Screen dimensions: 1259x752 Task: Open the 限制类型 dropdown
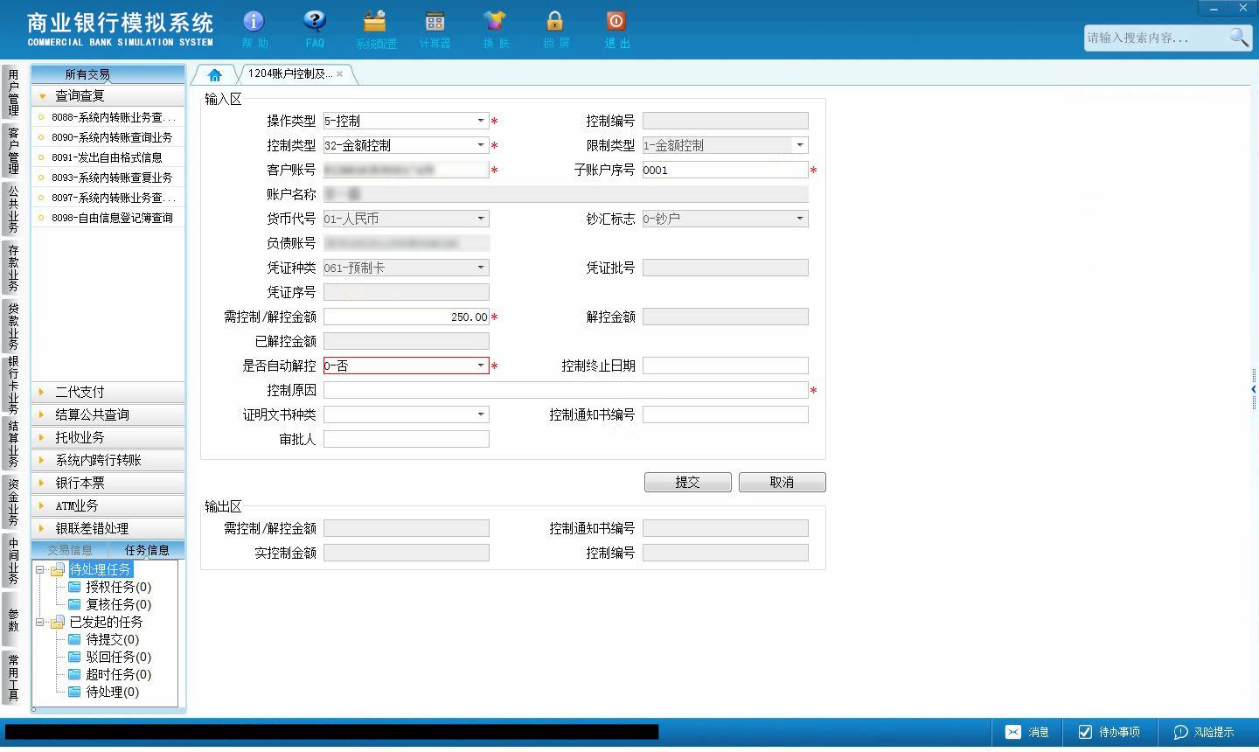click(x=800, y=145)
